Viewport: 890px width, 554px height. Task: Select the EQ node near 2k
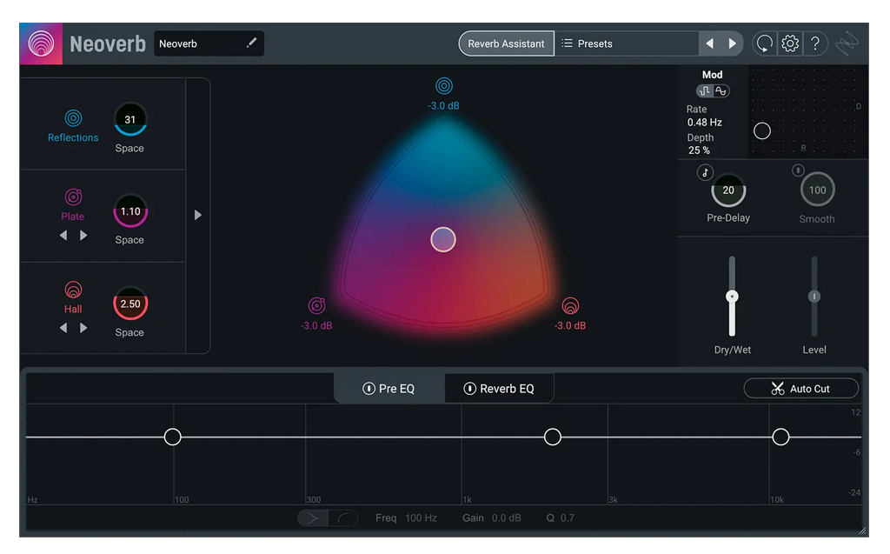coord(552,437)
